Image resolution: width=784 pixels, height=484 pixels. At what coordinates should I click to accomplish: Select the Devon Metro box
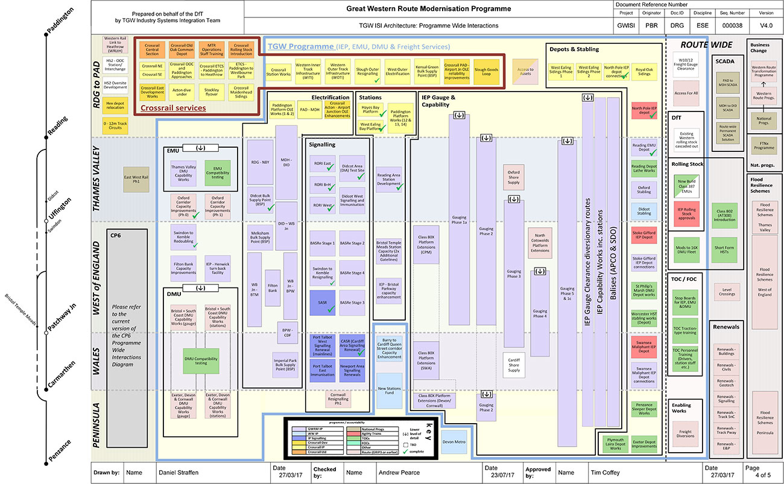454,442
